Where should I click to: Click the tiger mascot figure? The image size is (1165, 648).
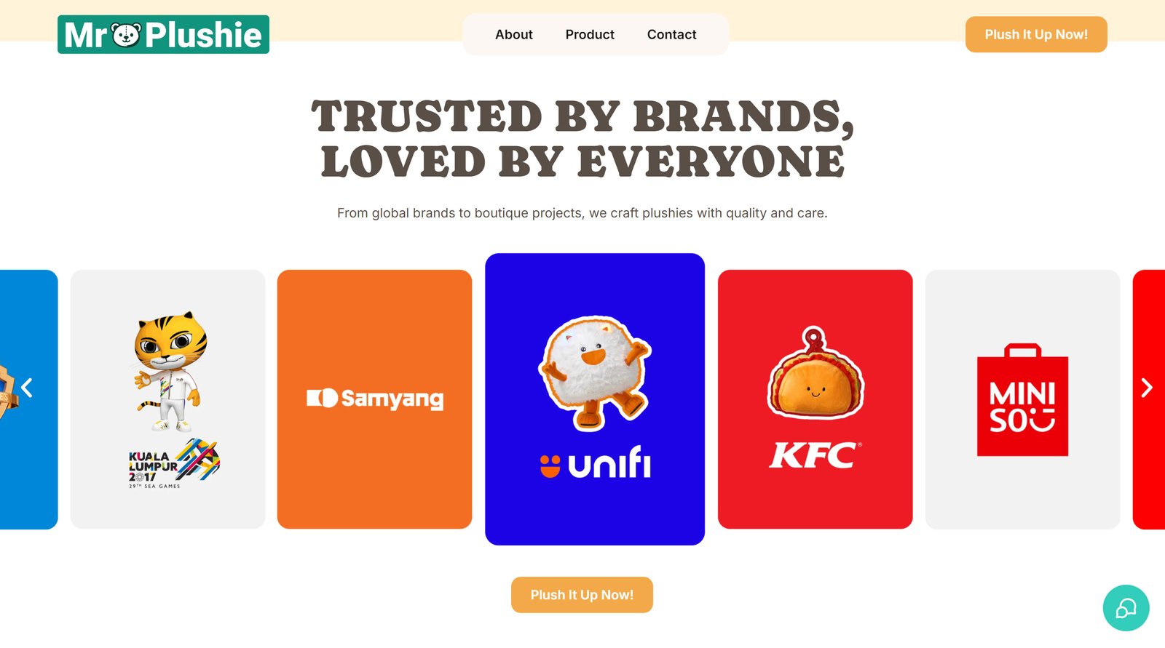coord(170,372)
